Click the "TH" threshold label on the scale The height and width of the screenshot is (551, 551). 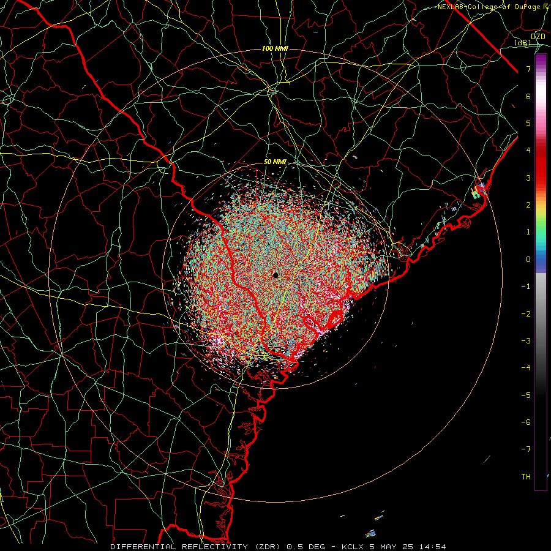[526, 477]
